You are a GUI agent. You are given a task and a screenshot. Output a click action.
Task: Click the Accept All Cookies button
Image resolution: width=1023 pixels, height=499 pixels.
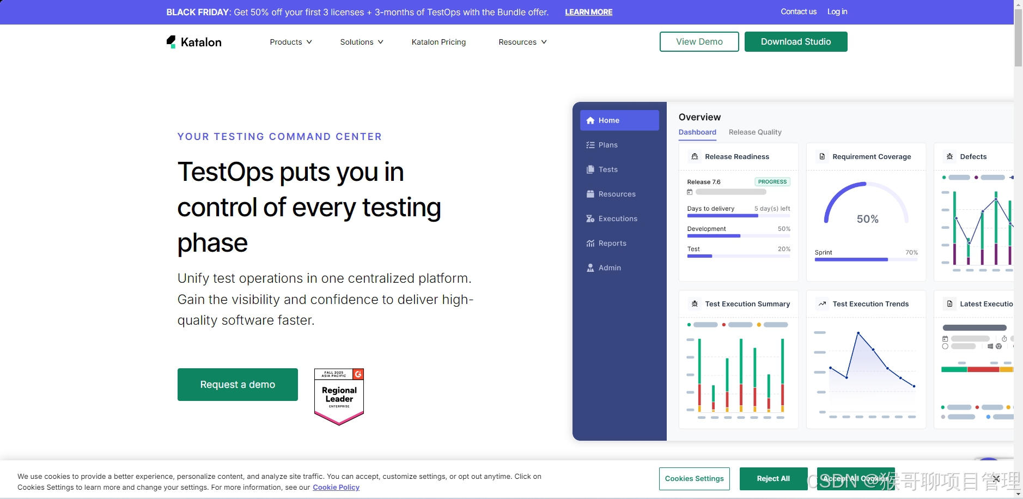856,479
